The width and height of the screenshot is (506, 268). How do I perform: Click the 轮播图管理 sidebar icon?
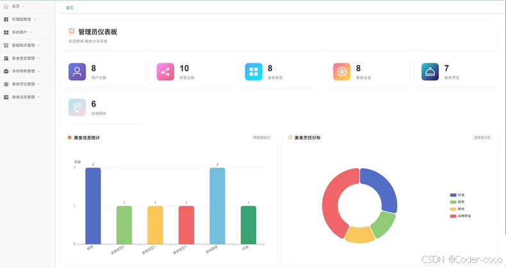click(6, 19)
